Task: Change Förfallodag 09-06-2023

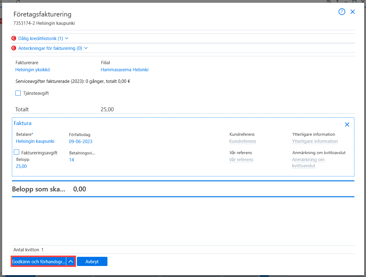Action: point(81,142)
